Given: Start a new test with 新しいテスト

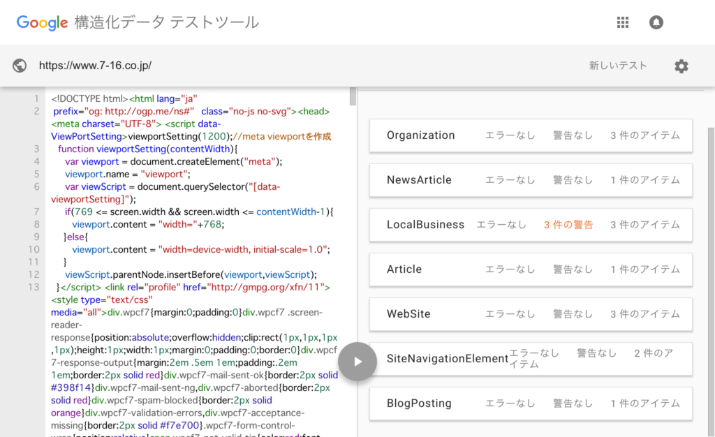Looking at the screenshot, I should pyautogui.click(x=618, y=66).
